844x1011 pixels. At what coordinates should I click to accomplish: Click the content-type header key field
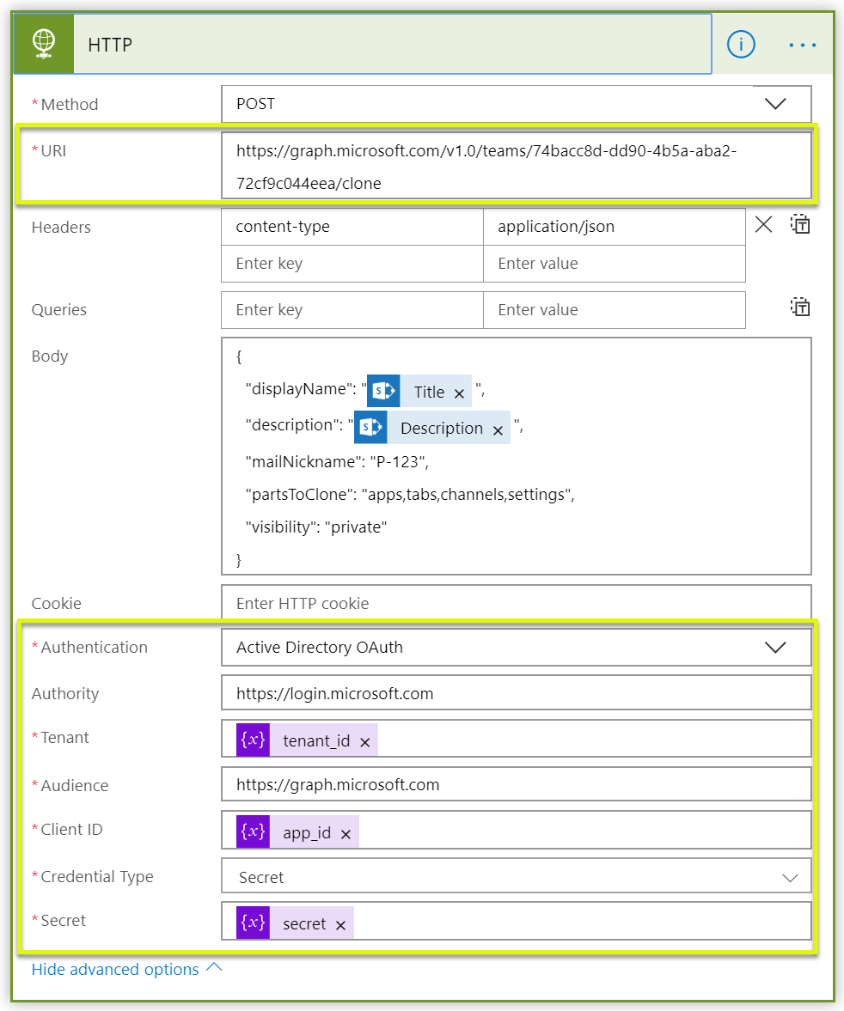click(352, 226)
